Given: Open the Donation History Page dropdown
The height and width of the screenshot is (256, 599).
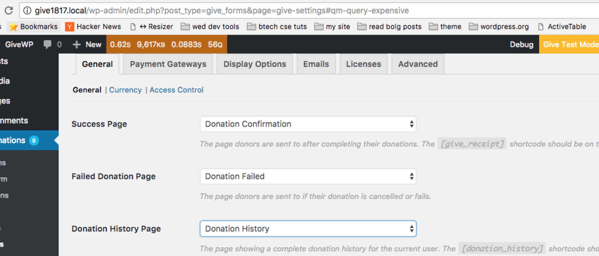Looking at the screenshot, I should point(308,229).
